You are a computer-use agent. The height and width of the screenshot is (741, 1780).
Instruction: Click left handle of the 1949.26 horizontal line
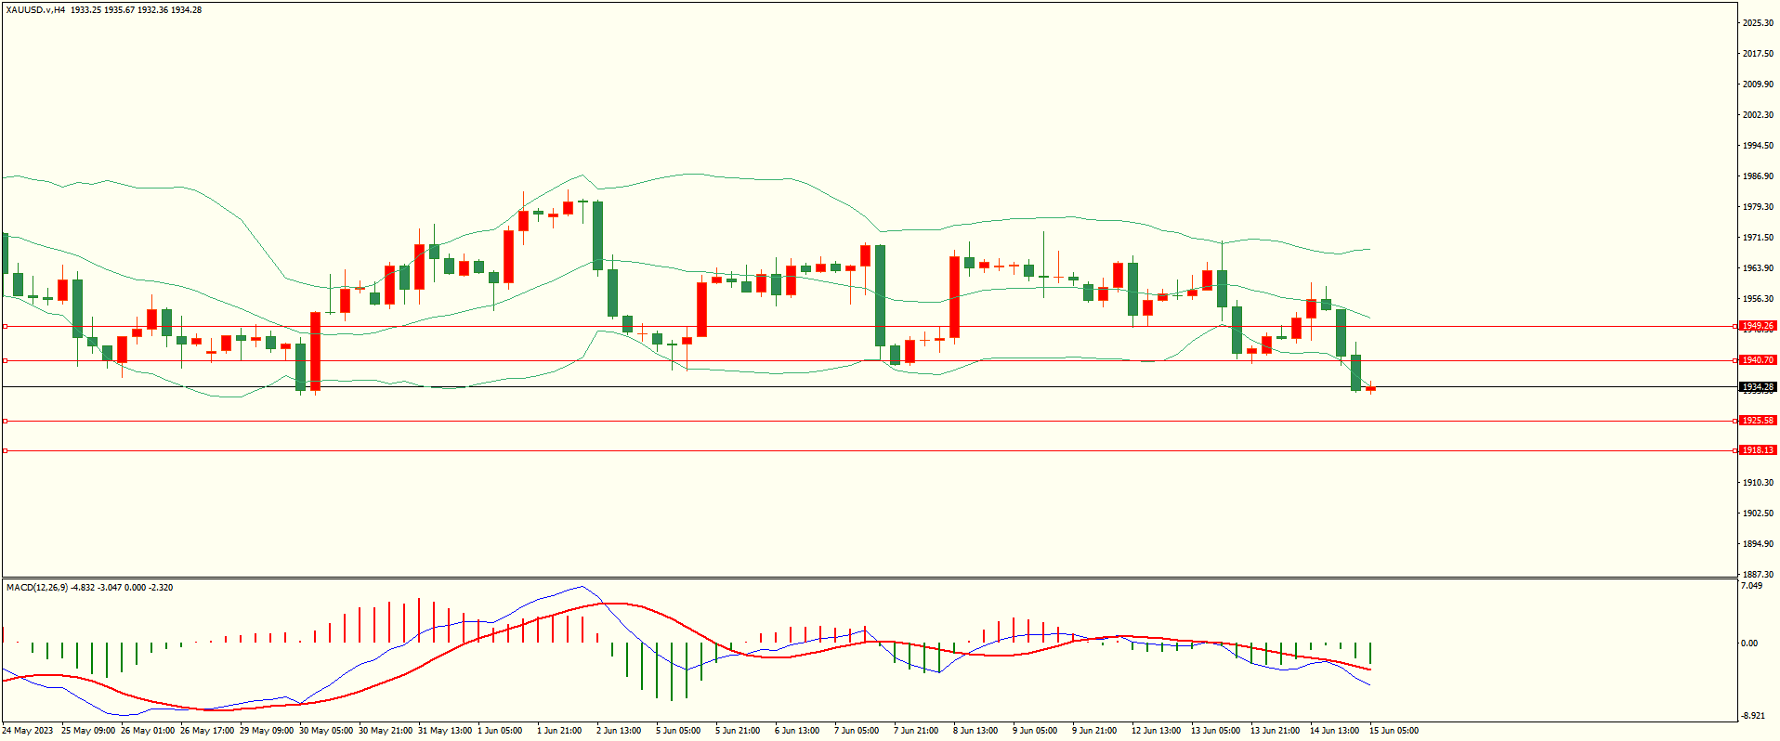pos(6,326)
